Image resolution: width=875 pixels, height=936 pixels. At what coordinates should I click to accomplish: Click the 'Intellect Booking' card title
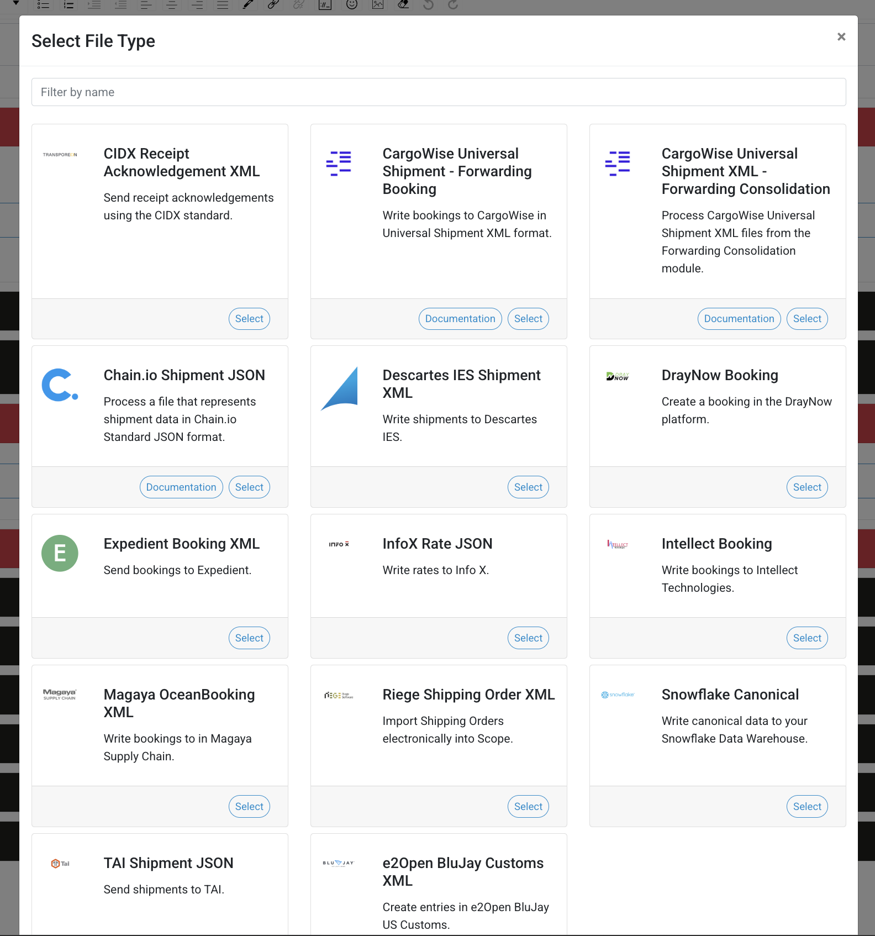tap(716, 544)
